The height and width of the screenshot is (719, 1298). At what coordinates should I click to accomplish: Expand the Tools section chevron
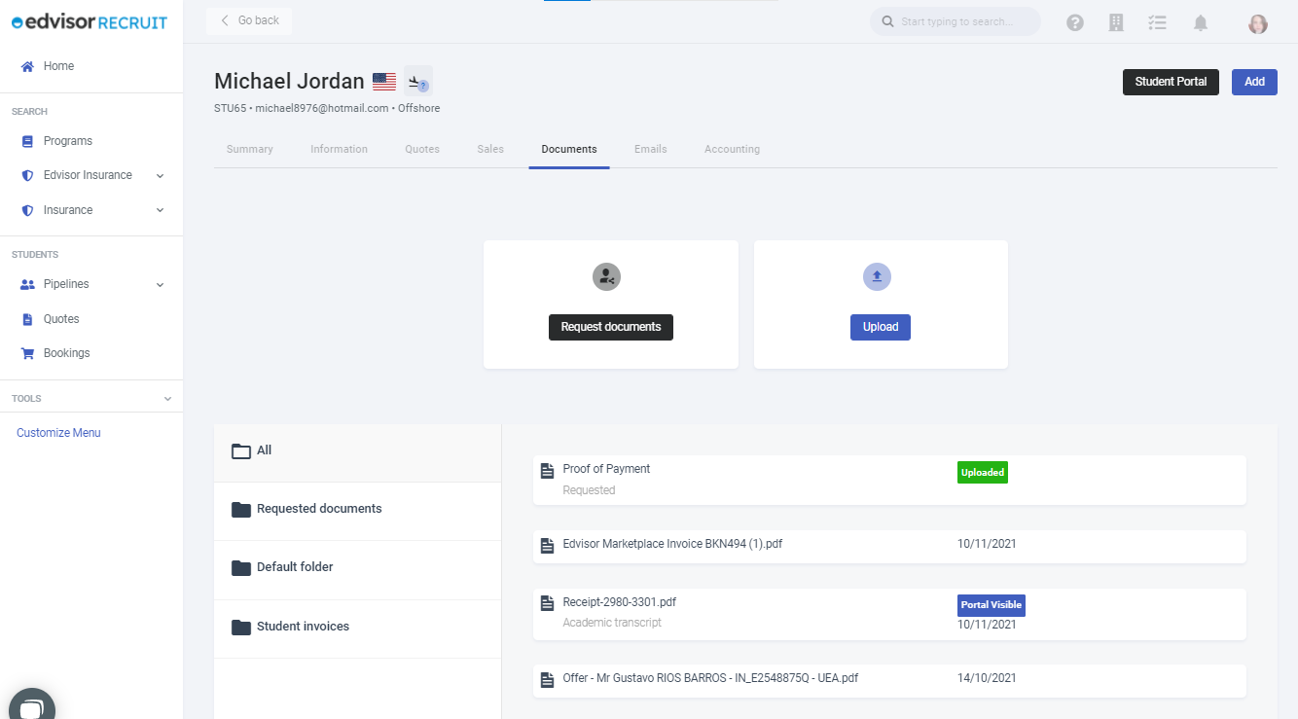click(x=167, y=399)
